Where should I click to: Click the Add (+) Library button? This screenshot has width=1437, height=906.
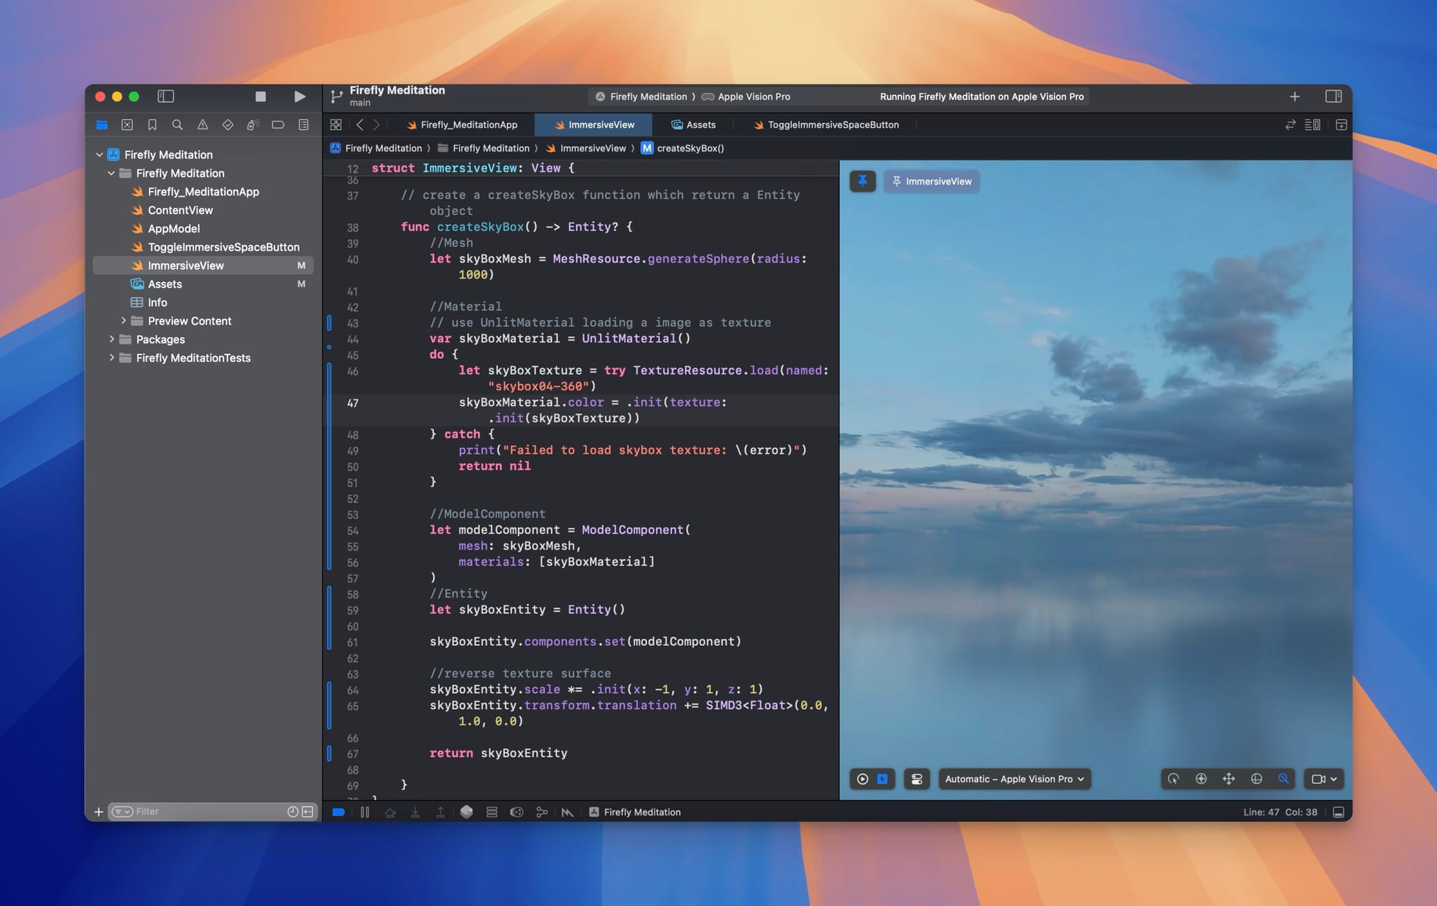[1294, 96]
